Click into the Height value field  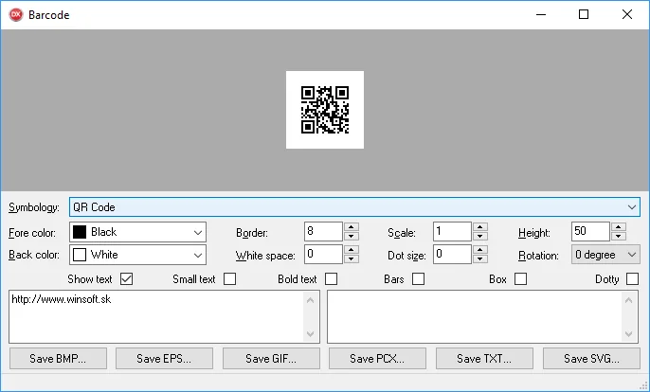pos(590,231)
